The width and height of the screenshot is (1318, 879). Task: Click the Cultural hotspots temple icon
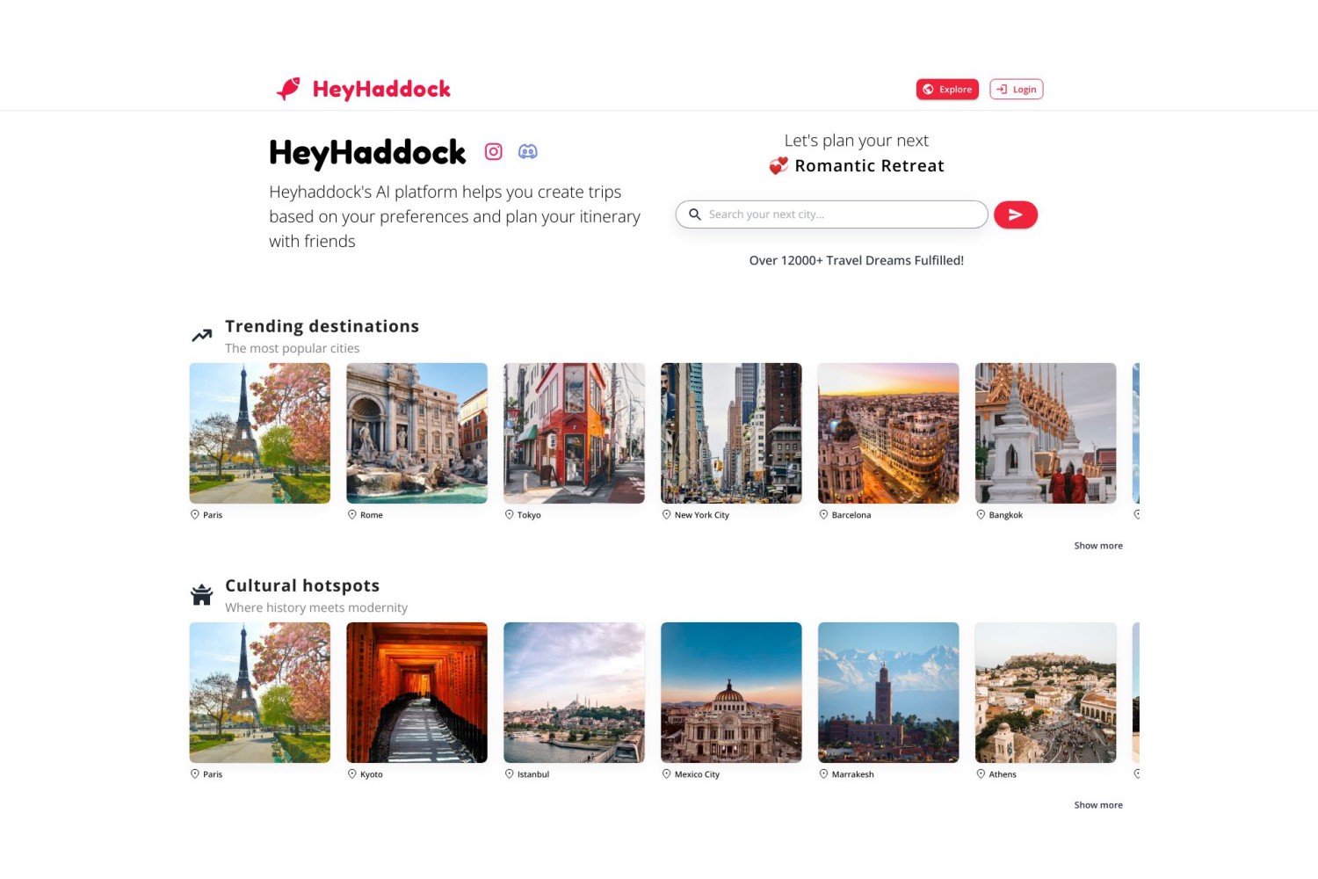coord(202,595)
